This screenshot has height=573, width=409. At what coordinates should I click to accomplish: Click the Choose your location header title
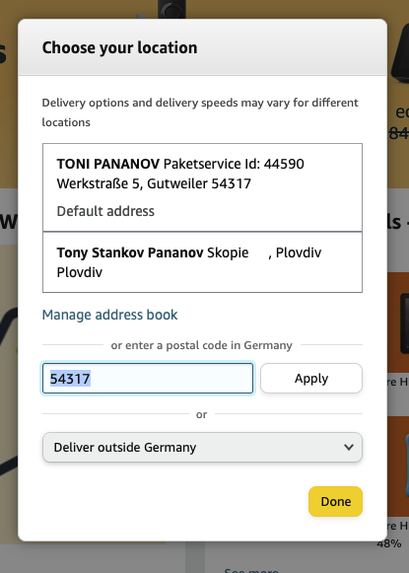tap(120, 47)
